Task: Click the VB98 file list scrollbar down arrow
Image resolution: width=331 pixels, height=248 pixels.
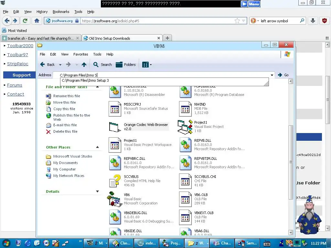Action: tap(291, 232)
